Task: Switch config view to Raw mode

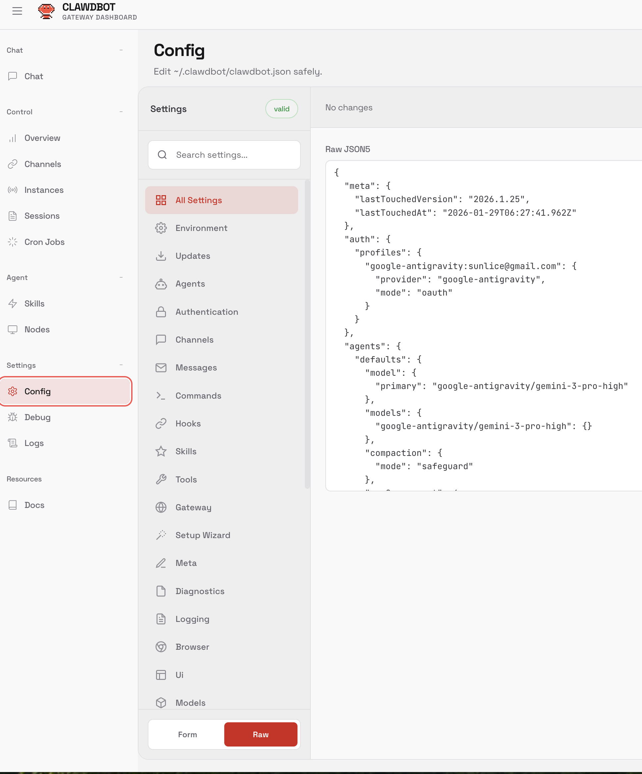Action: point(261,735)
